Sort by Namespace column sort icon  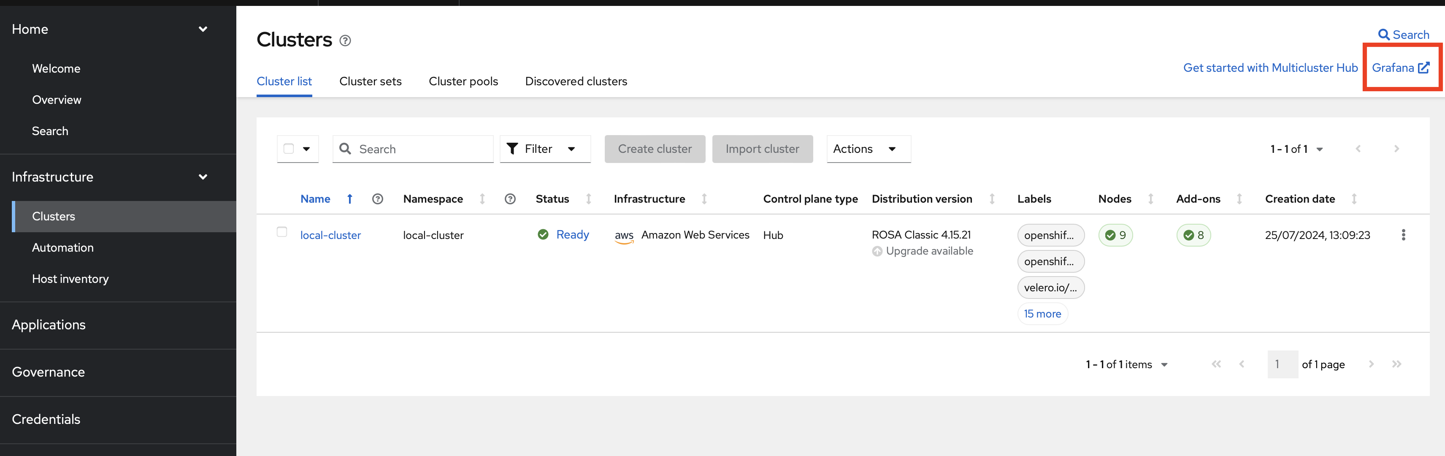click(x=482, y=199)
